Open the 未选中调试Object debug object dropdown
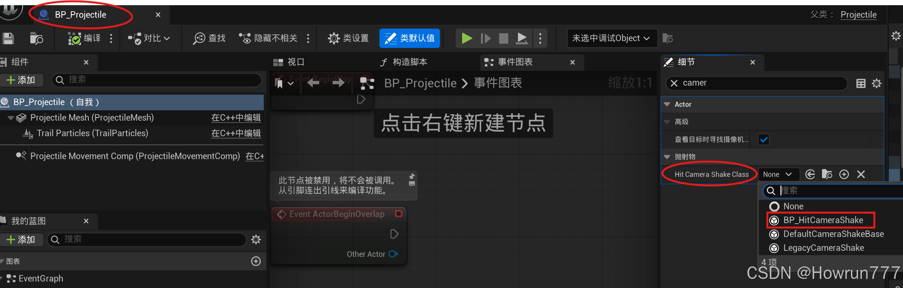Screen dimensions: 903x288 coord(612,38)
